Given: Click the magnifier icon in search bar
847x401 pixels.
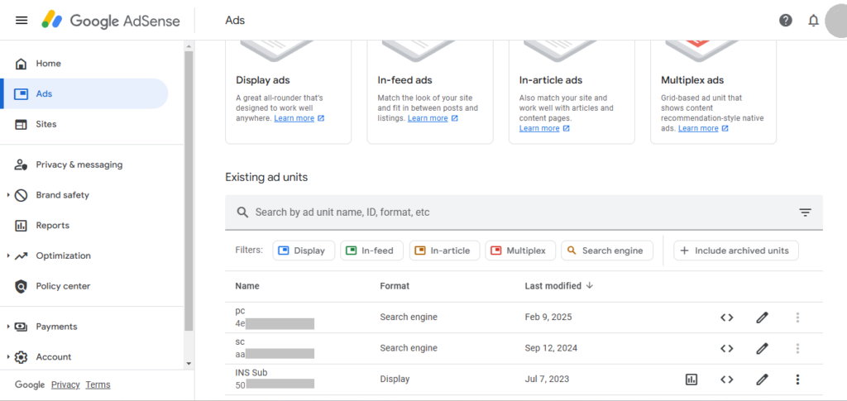Looking at the screenshot, I should pos(242,212).
